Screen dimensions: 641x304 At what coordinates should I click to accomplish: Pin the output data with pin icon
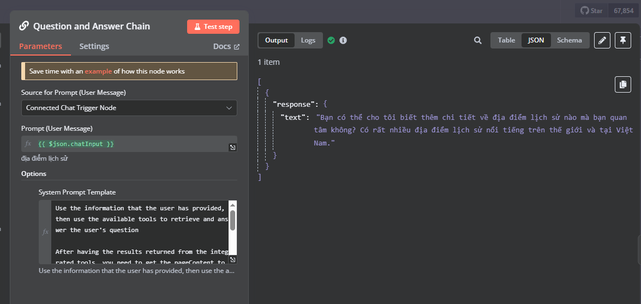pyautogui.click(x=623, y=40)
